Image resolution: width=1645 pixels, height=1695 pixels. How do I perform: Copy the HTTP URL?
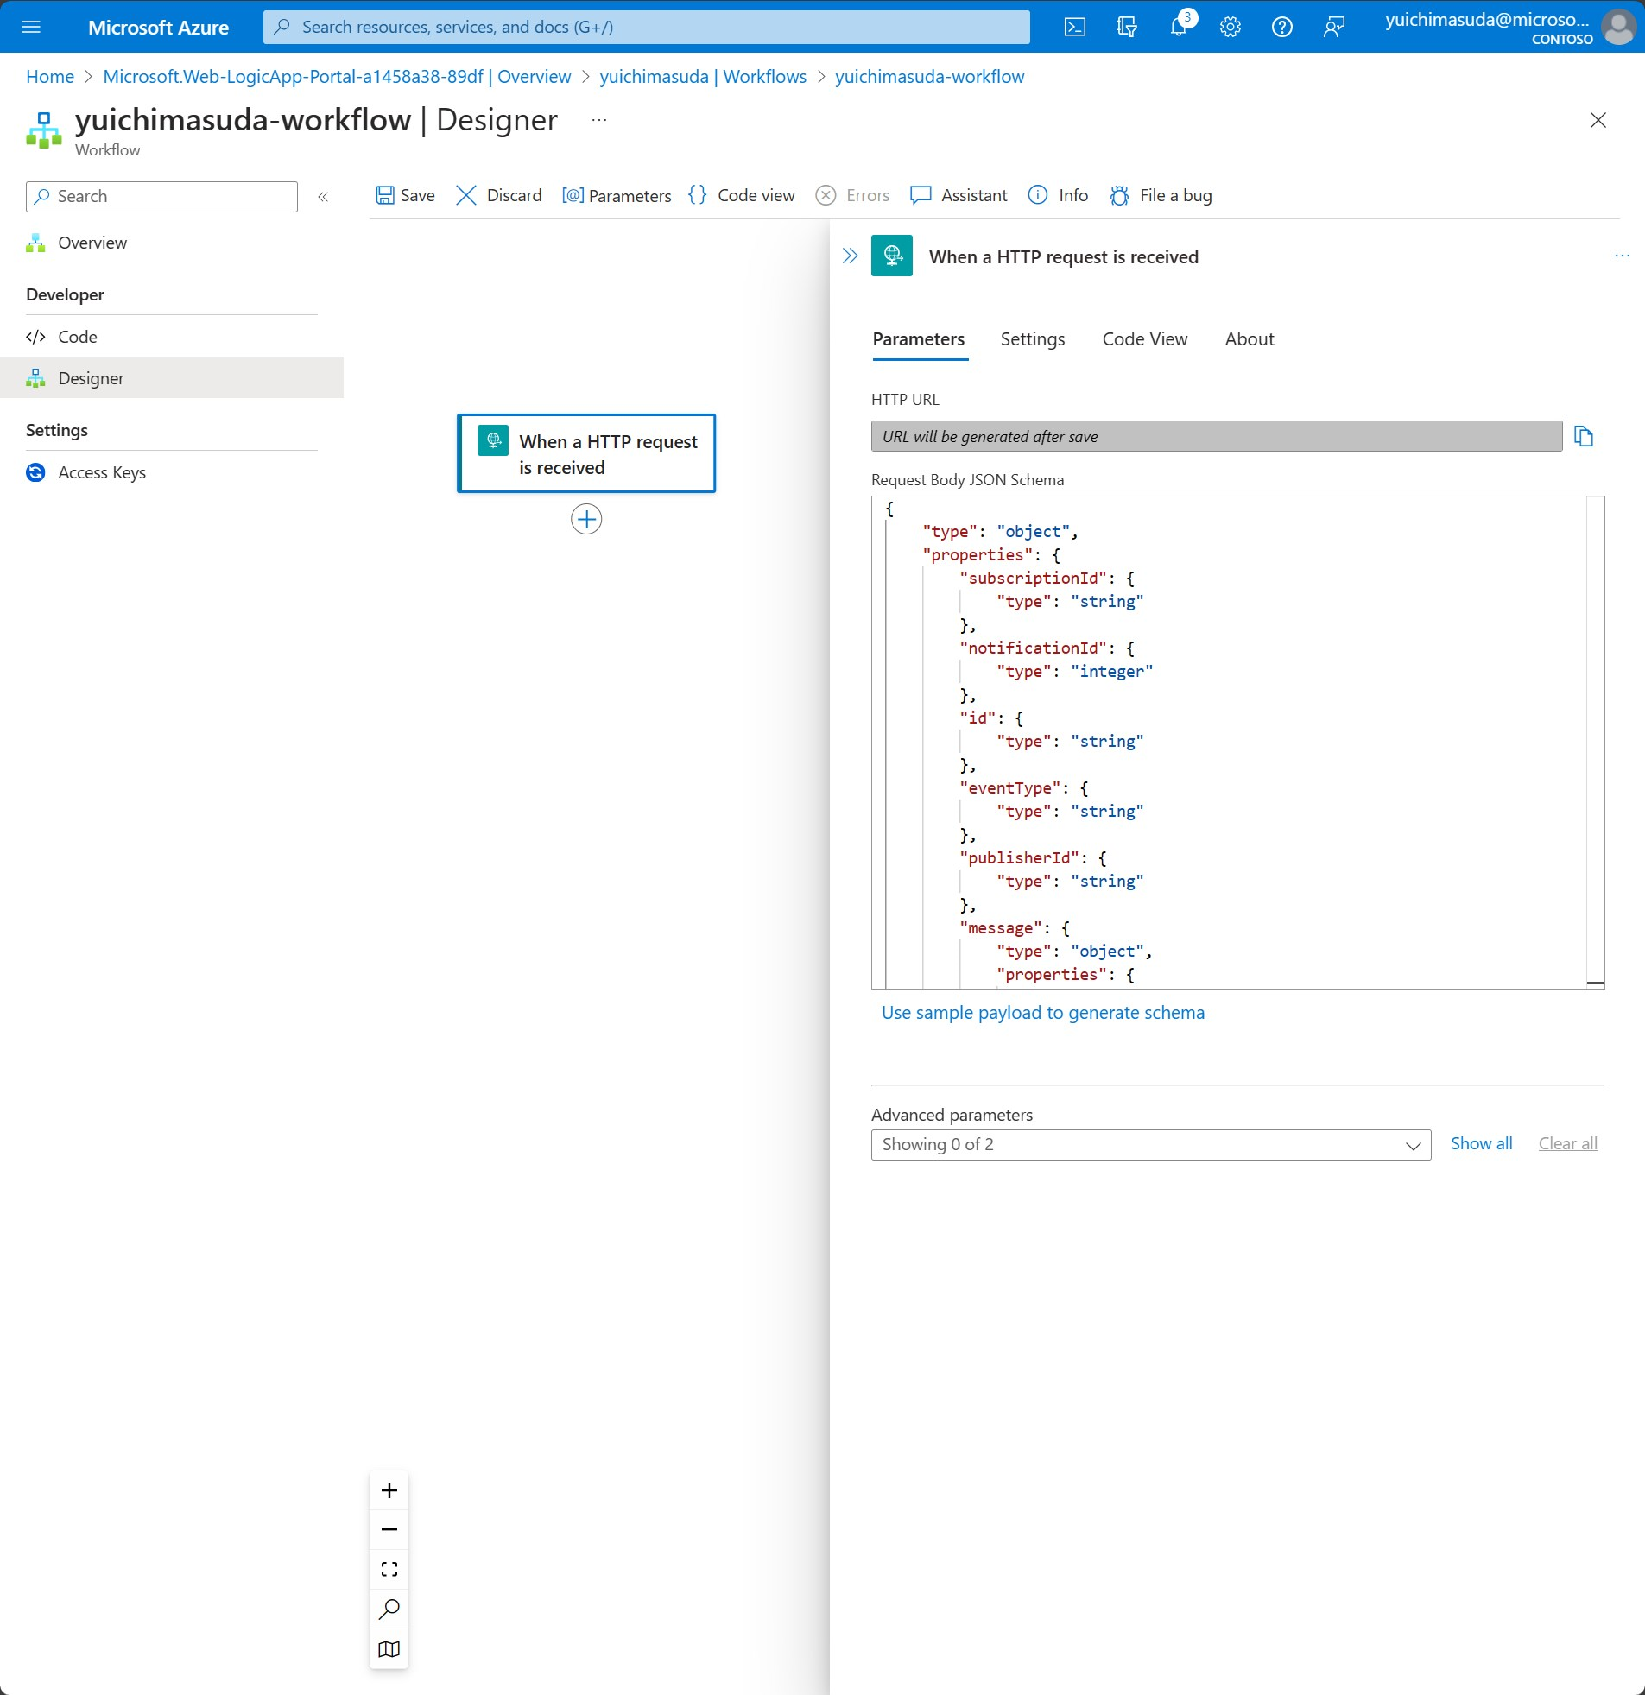[x=1584, y=437]
